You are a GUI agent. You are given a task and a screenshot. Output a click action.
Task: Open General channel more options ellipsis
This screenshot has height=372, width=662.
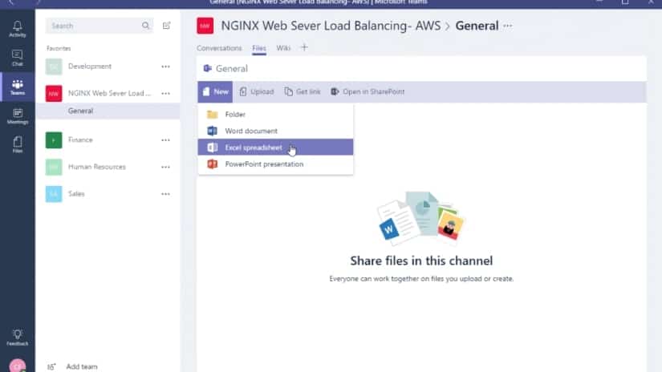pyautogui.click(x=507, y=26)
